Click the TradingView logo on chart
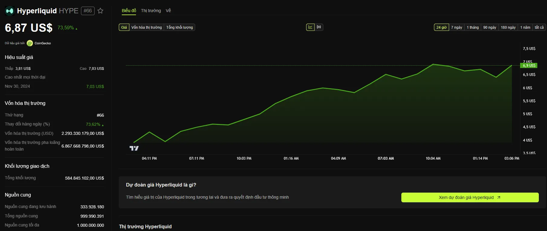 tap(134, 148)
